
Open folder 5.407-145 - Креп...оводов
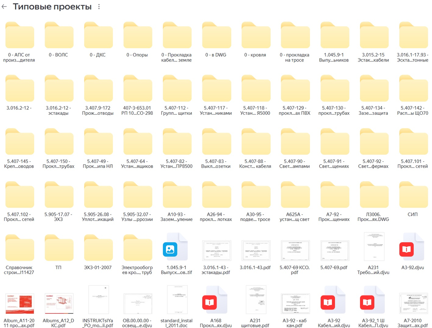click(20, 142)
